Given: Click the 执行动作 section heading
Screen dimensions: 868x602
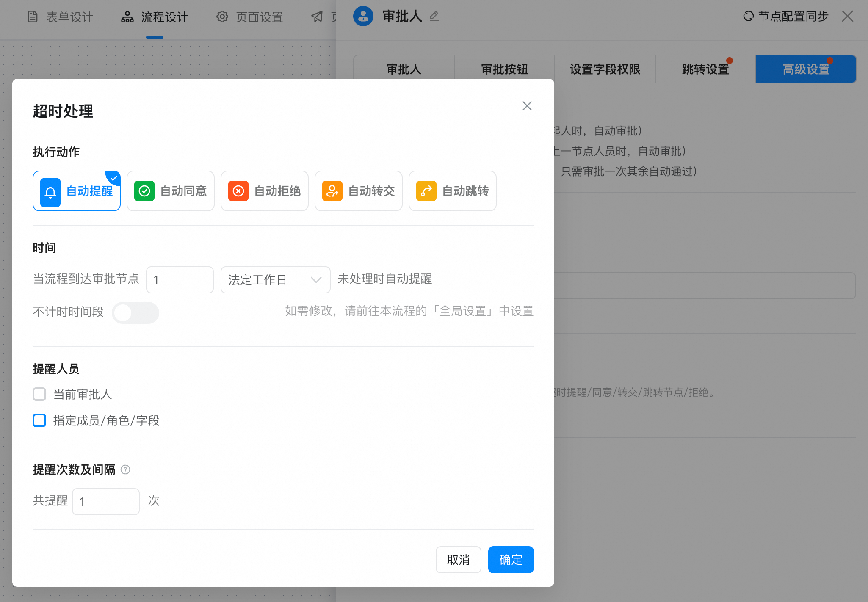Looking at the screenshot, I should pyautogui.click(x=56, y=152).
